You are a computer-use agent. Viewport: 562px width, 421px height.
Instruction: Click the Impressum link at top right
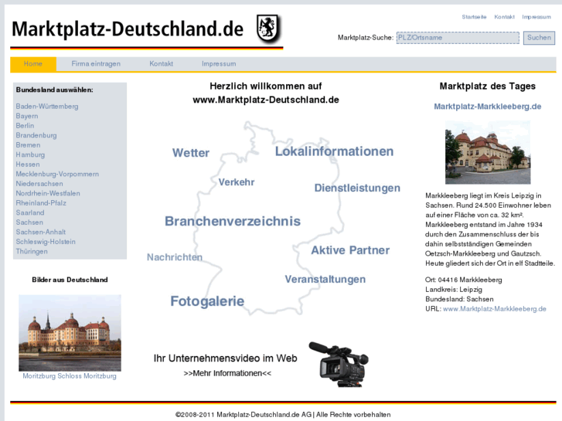pyautogui.click(x=536, y=17)
